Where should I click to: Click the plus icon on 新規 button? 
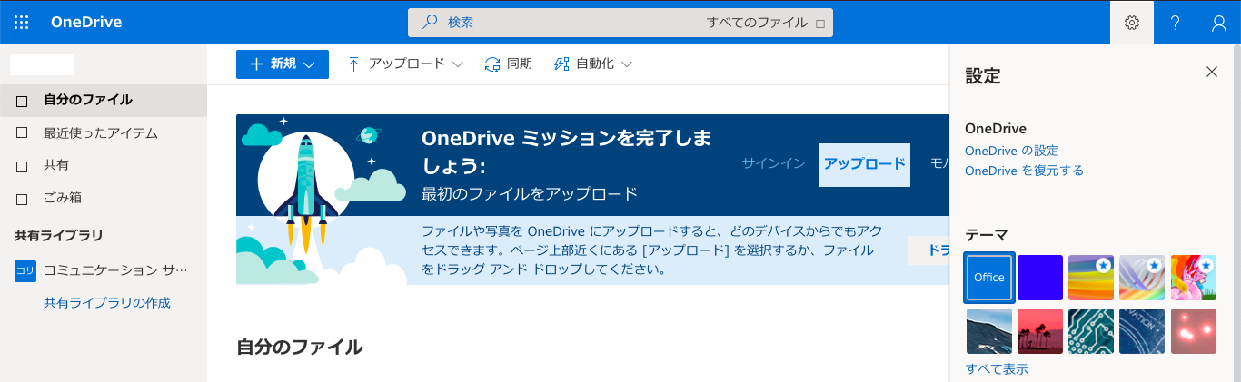pyautogui.click(x=256, y=64)
